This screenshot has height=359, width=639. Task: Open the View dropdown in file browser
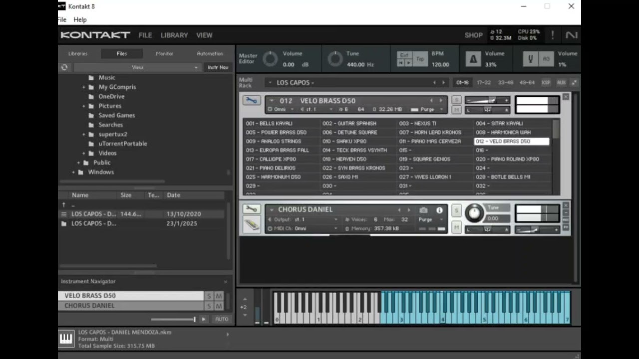(137, 67)
